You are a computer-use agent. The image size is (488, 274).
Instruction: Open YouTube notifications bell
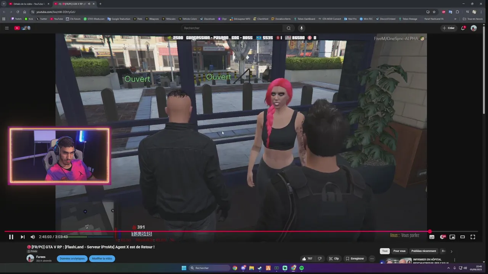click(463, 28)
